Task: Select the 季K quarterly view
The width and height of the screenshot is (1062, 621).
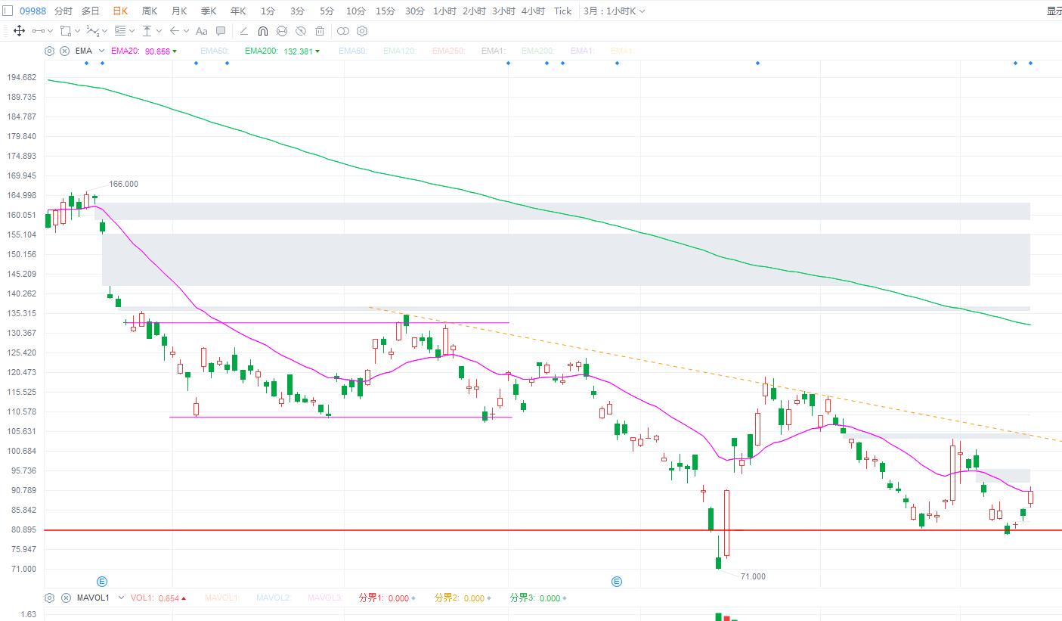Action: coord(209,11)
